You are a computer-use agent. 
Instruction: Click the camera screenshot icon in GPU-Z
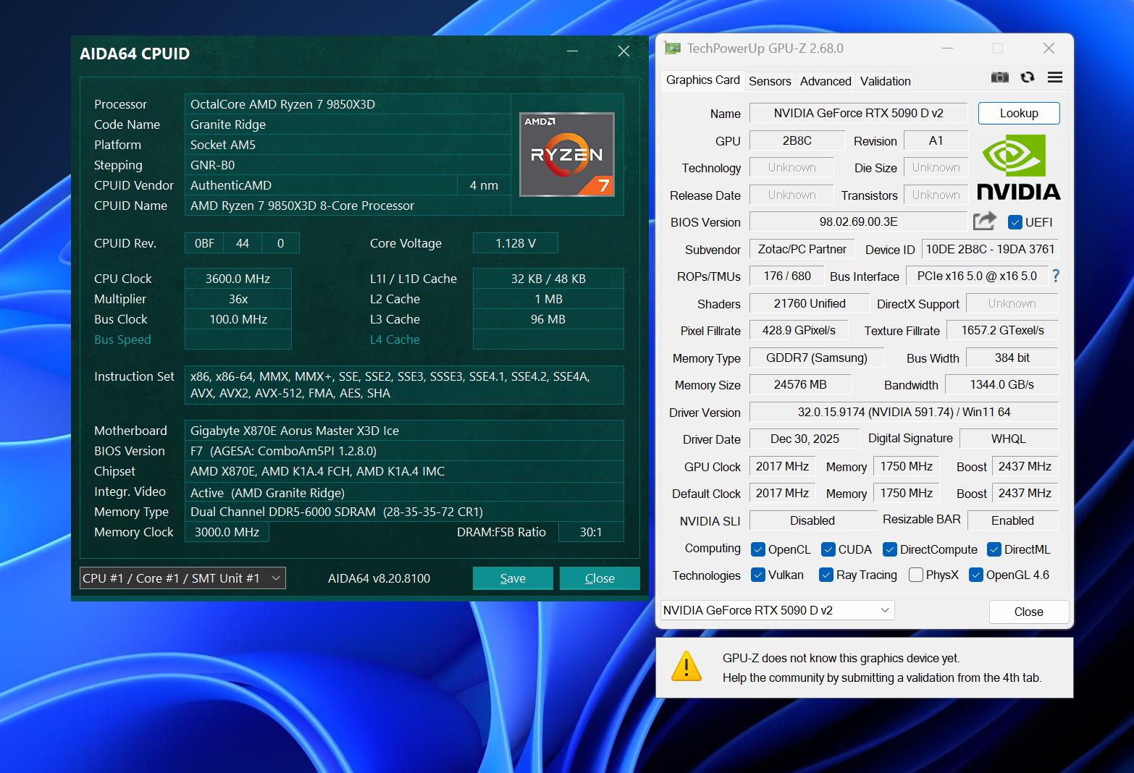click(x=1000, y=77)
